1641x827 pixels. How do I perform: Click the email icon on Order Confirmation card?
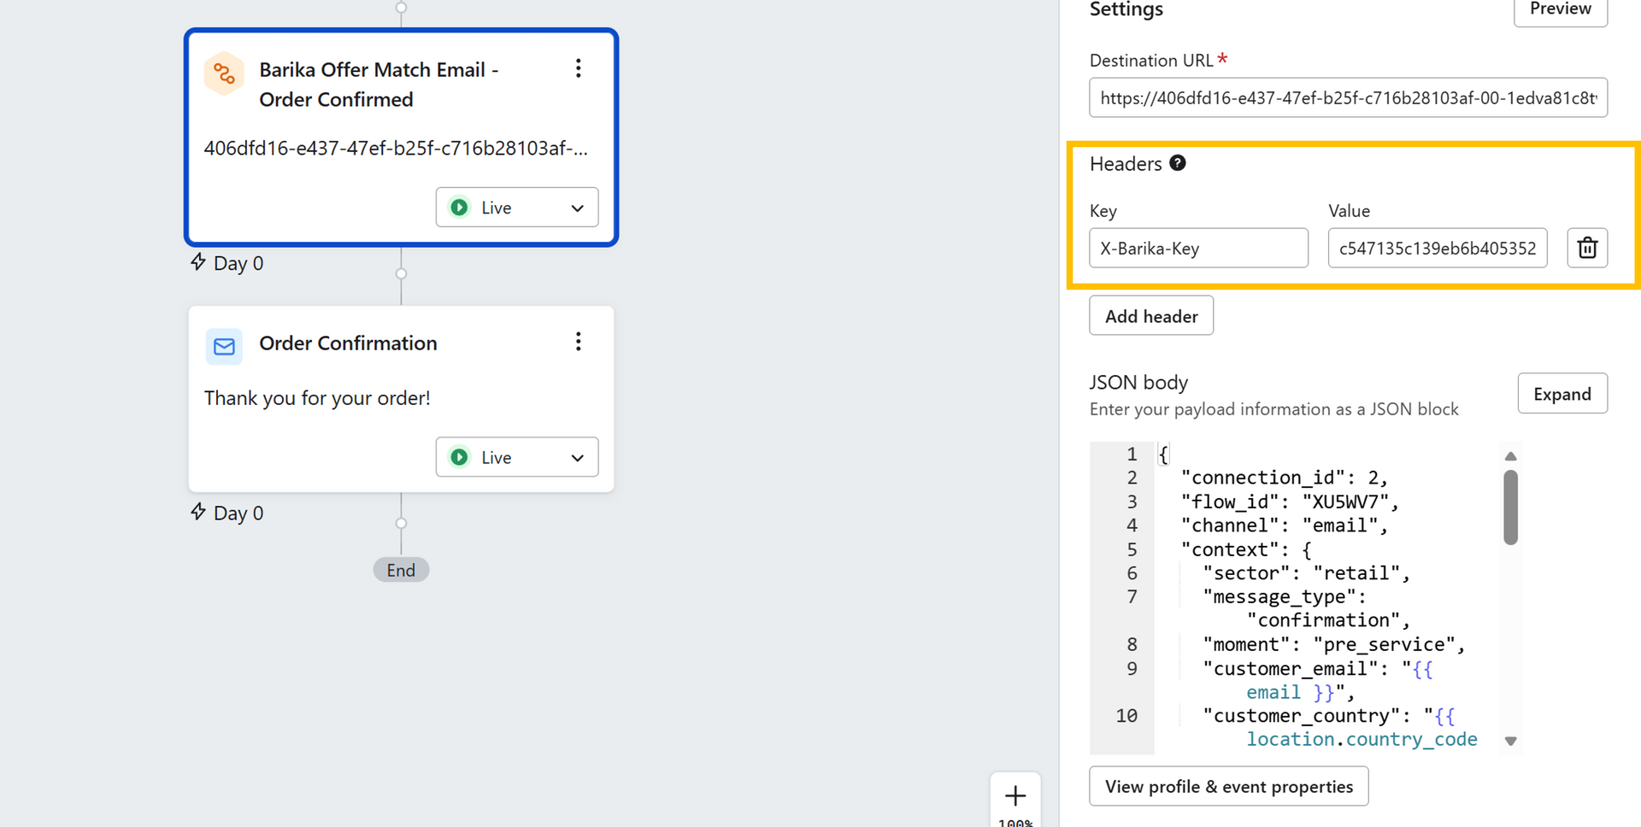(224, 346)
